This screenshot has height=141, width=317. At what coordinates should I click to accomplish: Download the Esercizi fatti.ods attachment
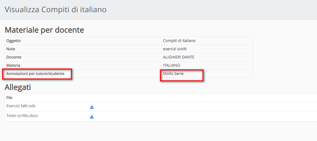(x=92, y=107)
